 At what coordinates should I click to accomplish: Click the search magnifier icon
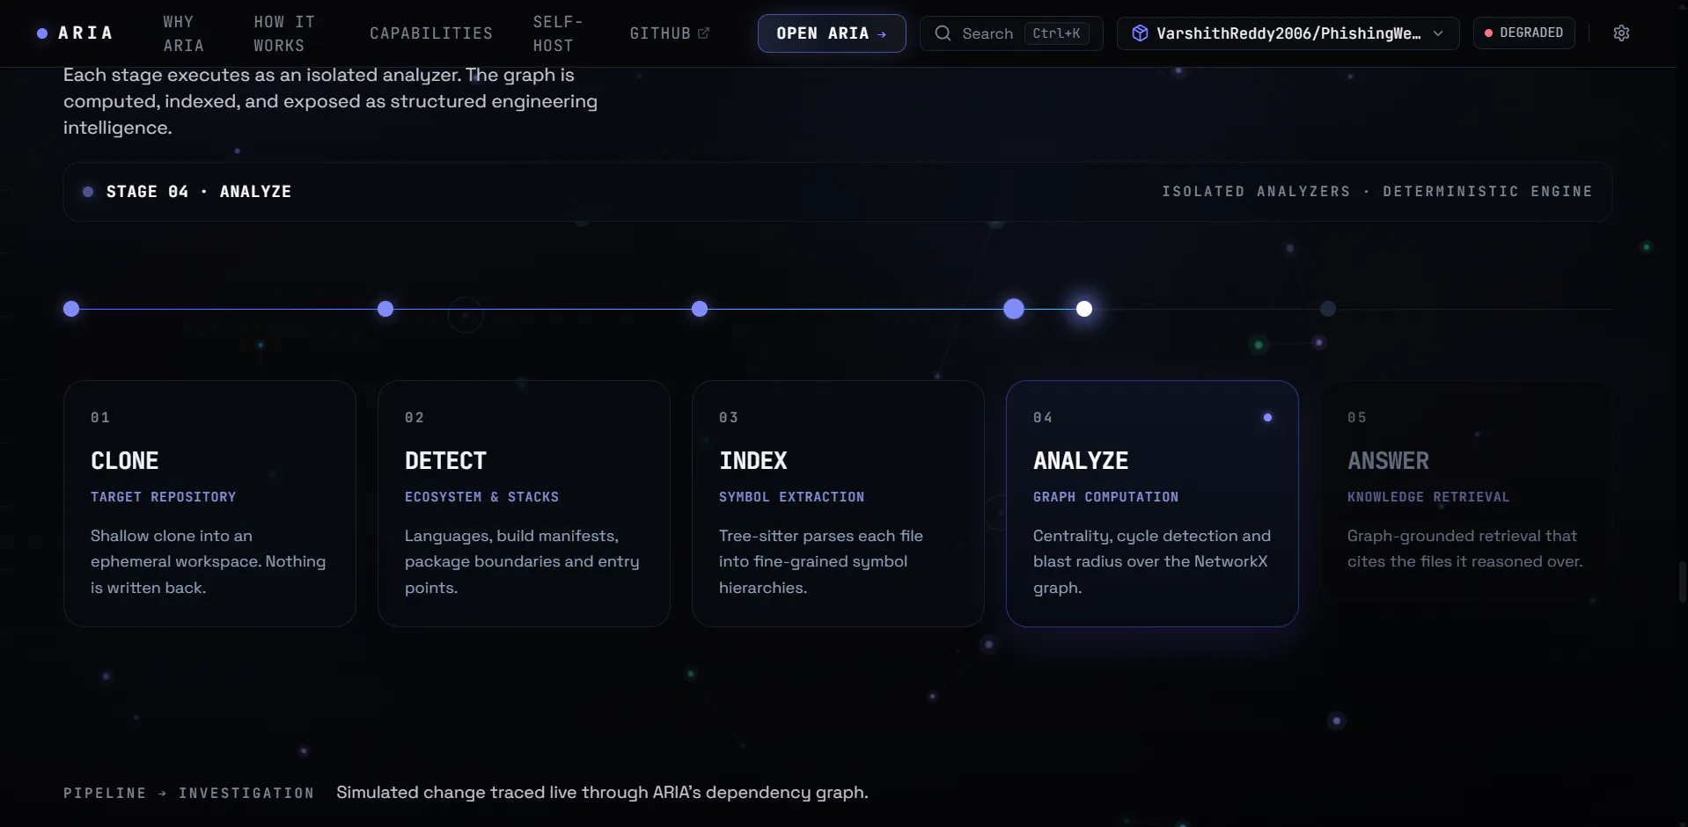[943, 33]
